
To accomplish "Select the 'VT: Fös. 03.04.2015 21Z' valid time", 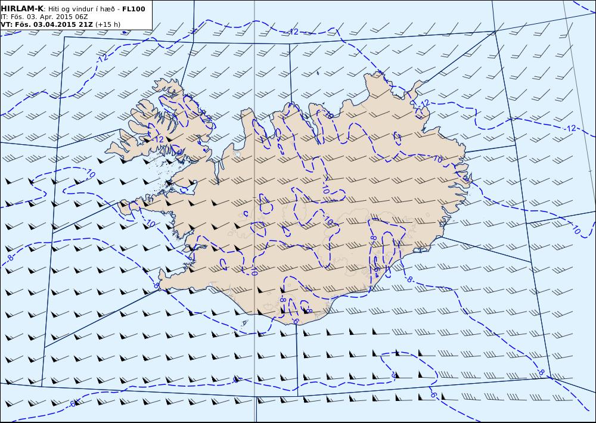I will (46, 24).
